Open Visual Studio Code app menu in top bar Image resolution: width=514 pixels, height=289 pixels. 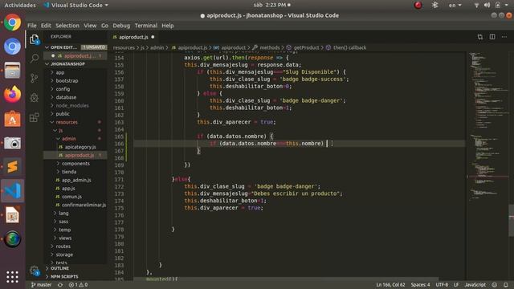click(x=75, y=6)
